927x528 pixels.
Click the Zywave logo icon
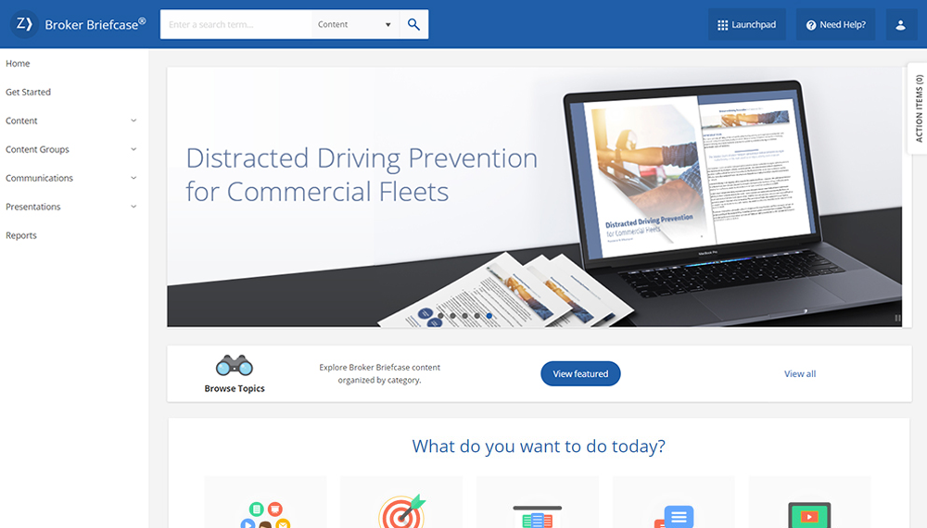(x=24, y=24)
